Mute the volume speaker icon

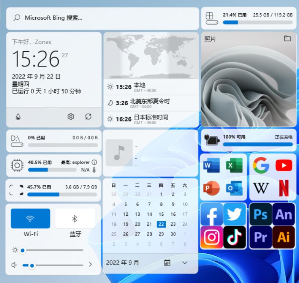[14, 265]
